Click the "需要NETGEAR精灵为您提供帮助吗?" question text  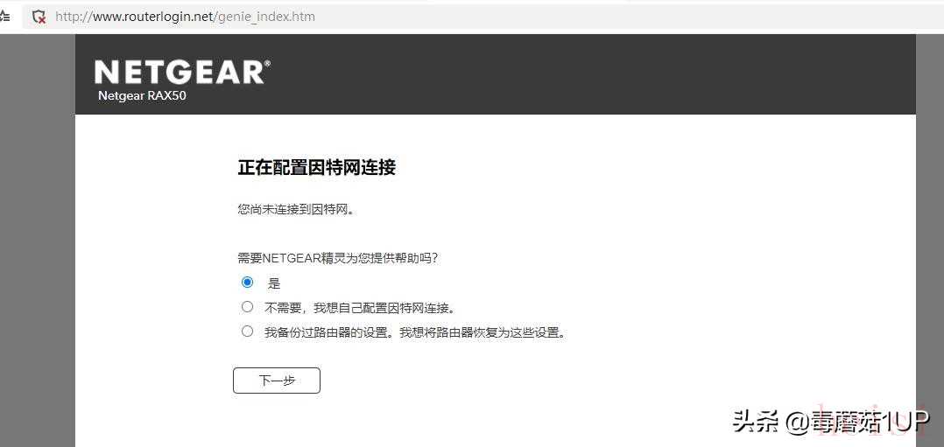[x=337, y=258]
